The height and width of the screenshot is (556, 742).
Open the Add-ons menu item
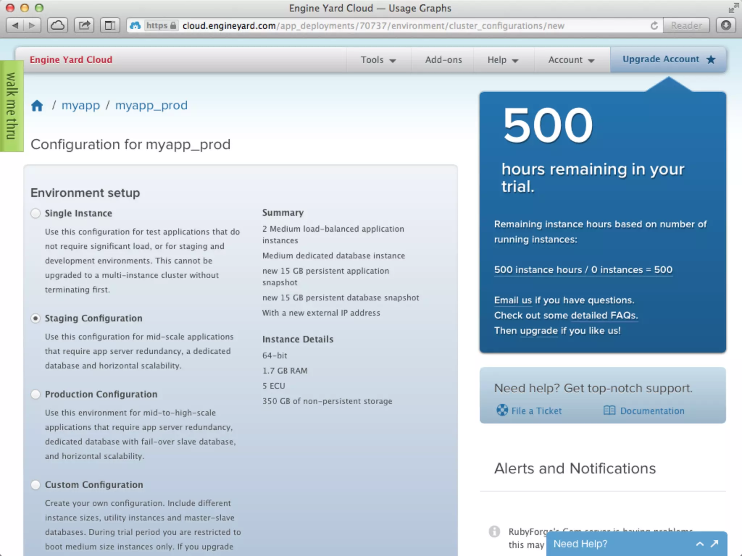443,60
